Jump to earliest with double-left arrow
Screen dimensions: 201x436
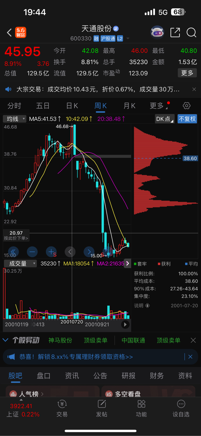coord(13,252)
